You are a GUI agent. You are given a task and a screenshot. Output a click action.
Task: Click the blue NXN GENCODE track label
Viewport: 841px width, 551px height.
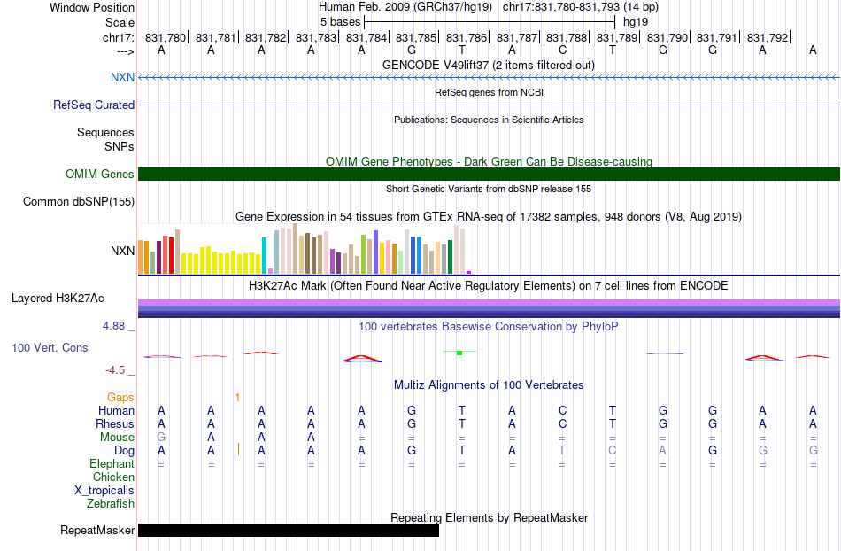pos(122,77)
